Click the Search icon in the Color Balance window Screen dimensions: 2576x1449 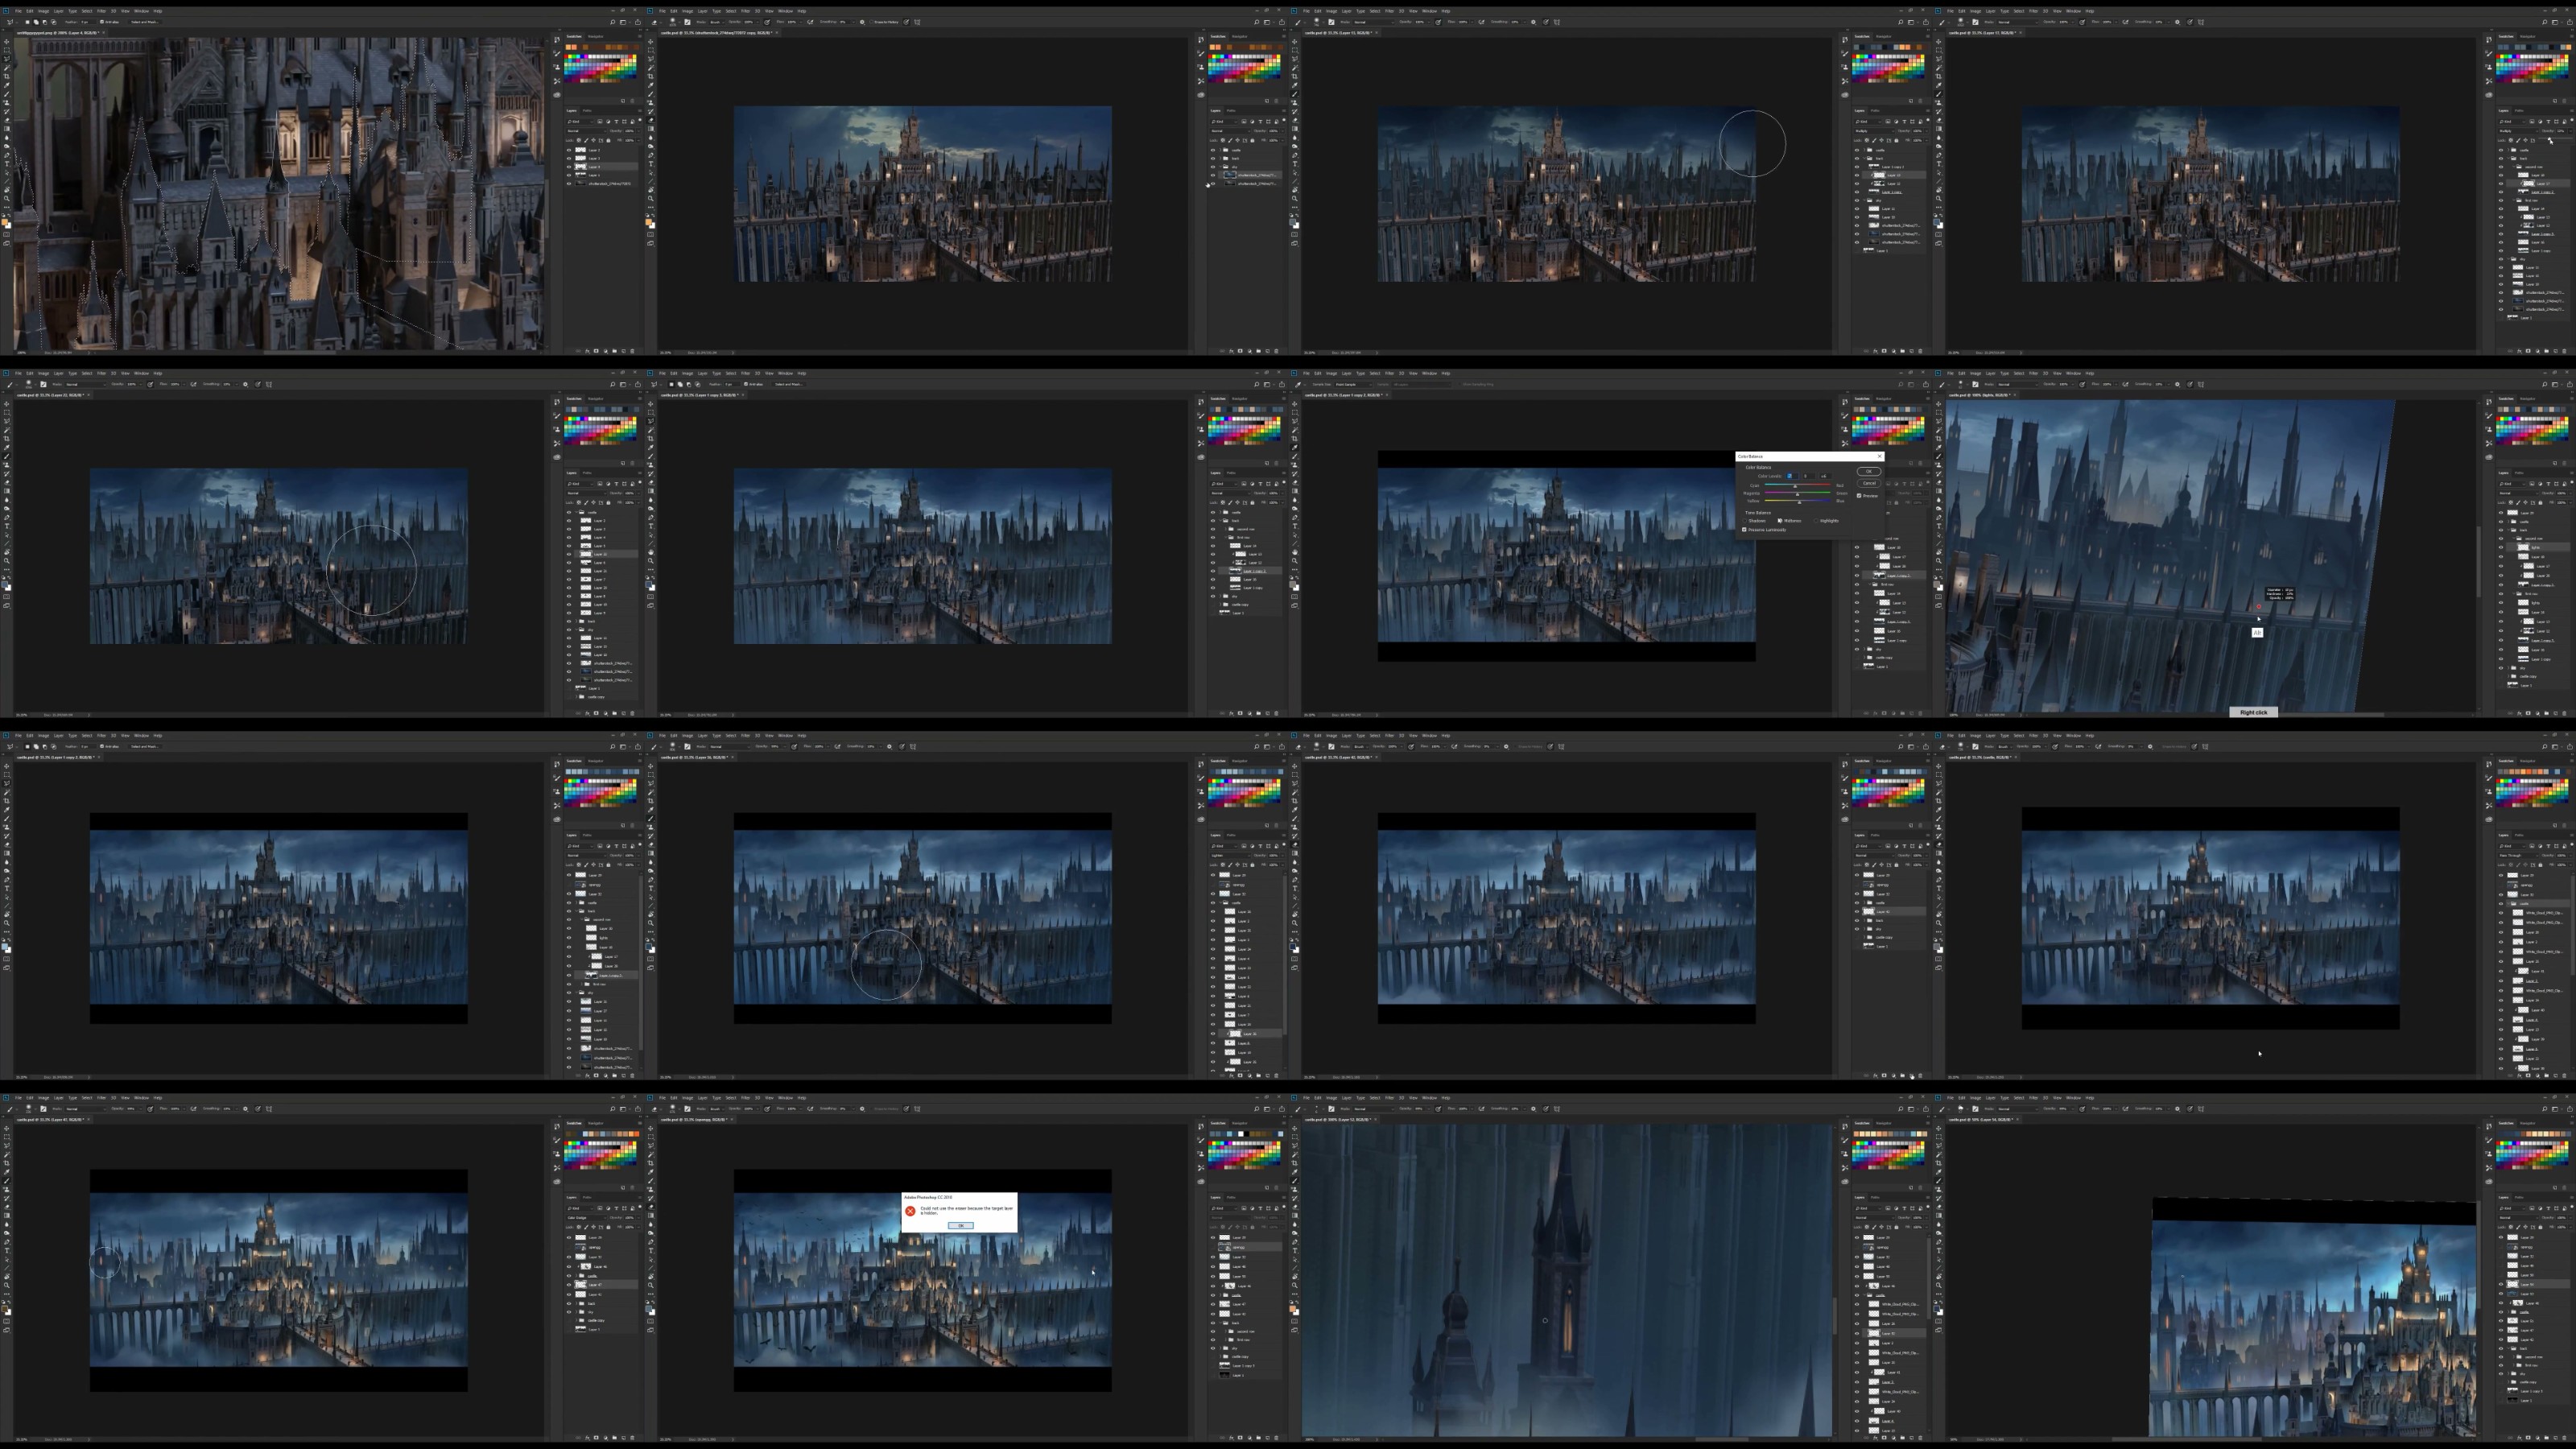point(1901,384)
